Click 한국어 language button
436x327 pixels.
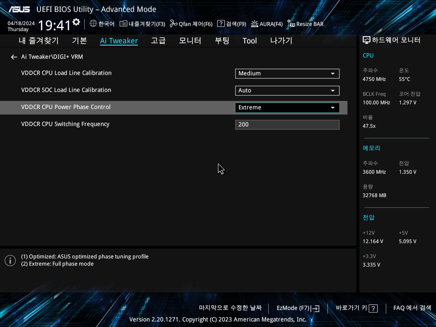click(106, 24)
